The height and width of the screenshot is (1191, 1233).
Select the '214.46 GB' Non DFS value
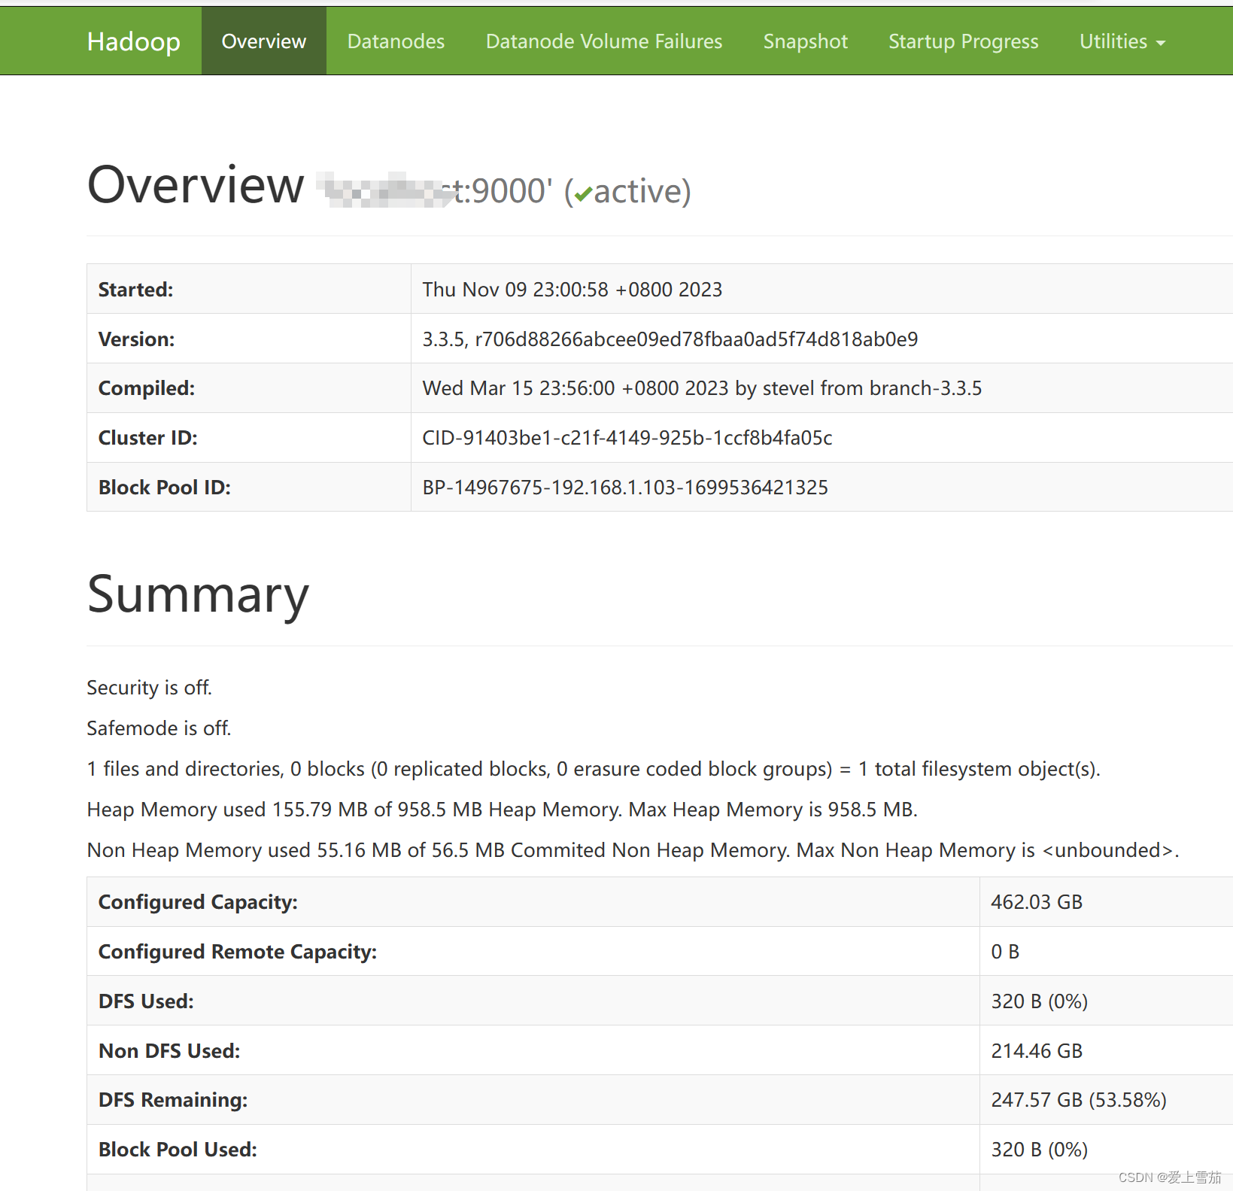click(x=1037, y=1051)
